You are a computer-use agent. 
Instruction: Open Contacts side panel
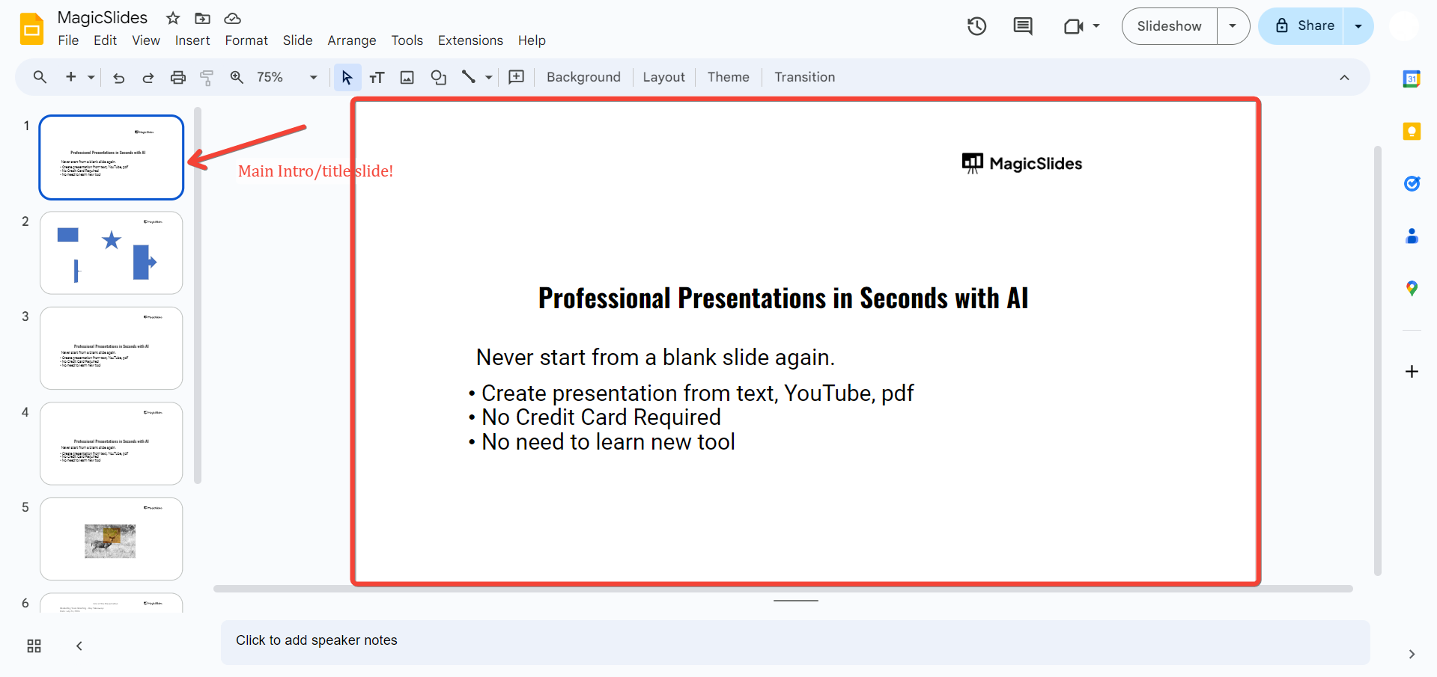(x=1412, y=236)
